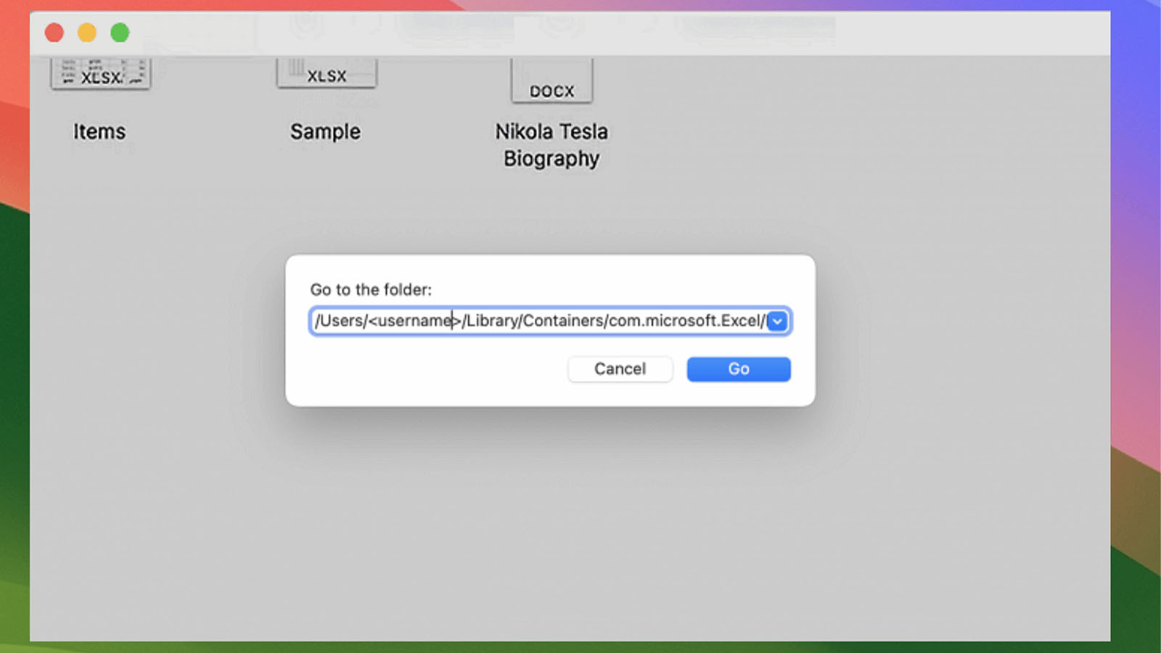Select the Sample XLSX file icon
The height and width of the screenshot is (653, 1161).
click(327, 73)
